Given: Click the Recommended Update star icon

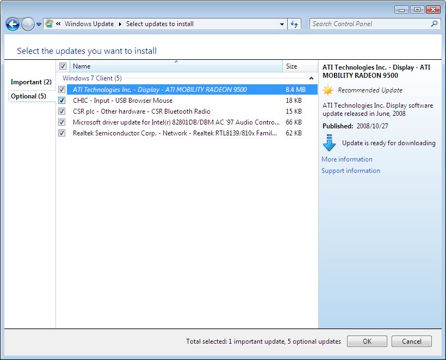Looking at the screenshot, I should click(327, 90).
